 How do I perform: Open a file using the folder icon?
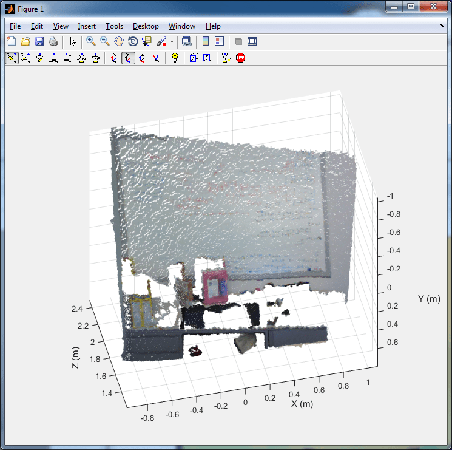click(x=25, y=41)
